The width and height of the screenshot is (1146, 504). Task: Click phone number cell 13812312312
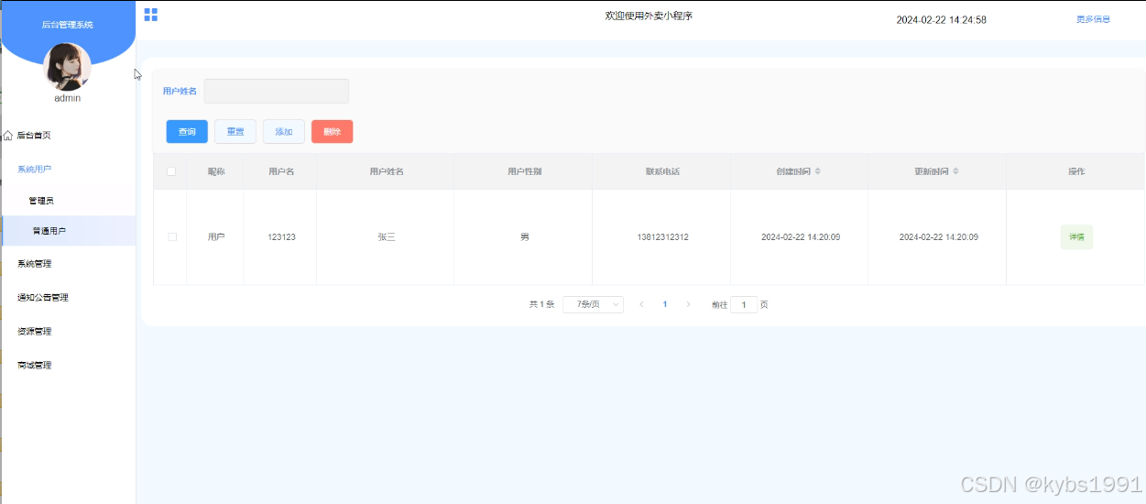[662, 237]
